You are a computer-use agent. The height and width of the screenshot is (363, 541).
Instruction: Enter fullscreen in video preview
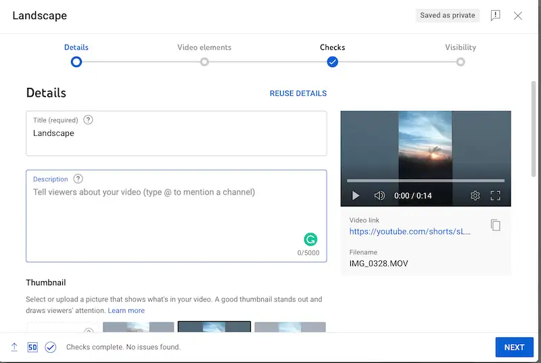click(495, 195)
